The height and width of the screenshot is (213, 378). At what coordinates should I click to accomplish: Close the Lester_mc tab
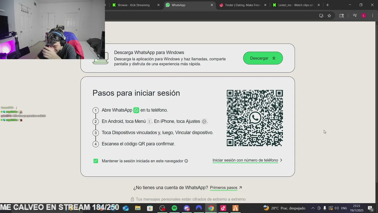[319, 5]
